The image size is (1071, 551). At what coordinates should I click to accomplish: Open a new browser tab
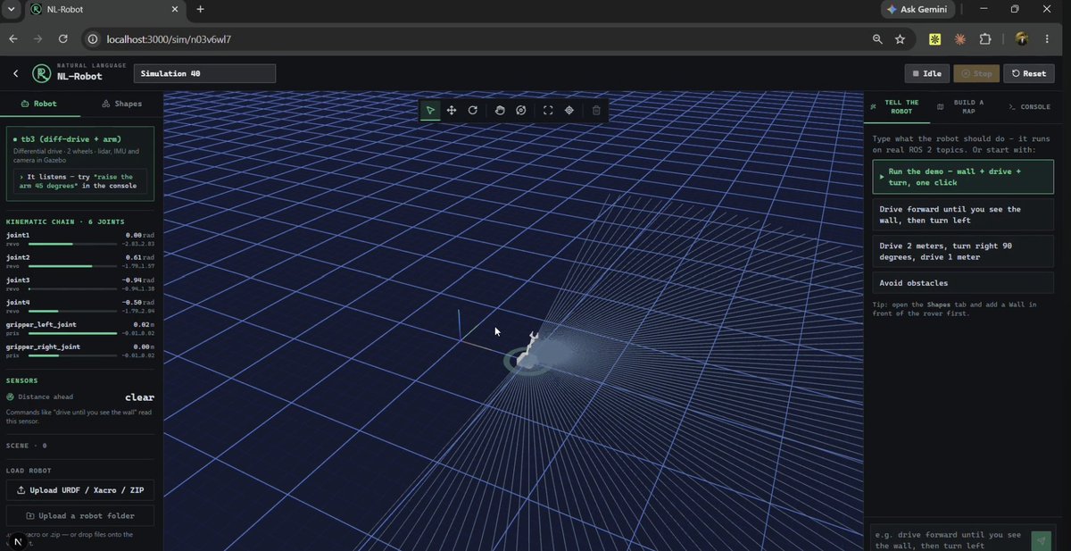(x=200, y=9)
